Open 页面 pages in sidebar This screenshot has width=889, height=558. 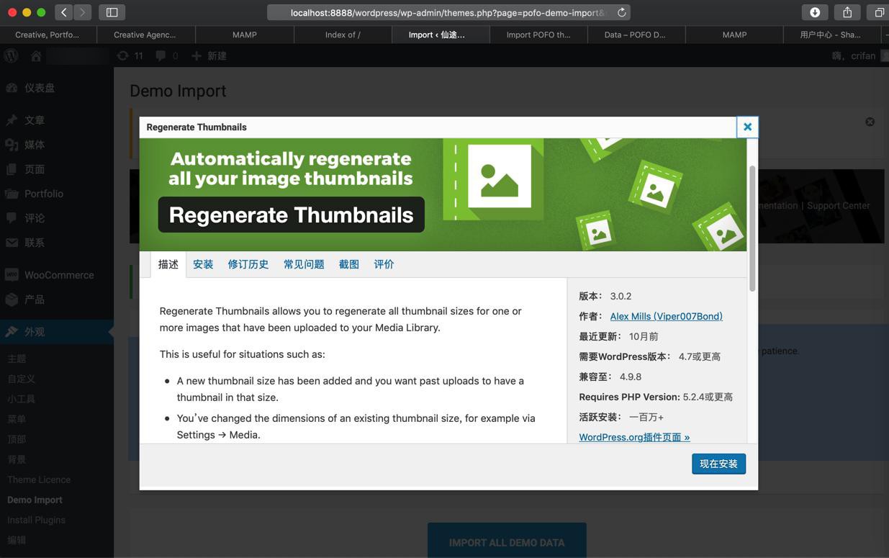coord(57,169)
